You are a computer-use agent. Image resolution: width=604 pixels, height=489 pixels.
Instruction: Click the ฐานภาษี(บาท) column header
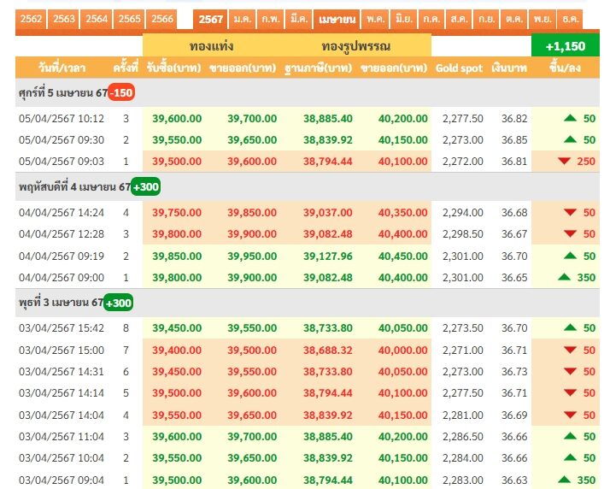[x=318, y=68]
